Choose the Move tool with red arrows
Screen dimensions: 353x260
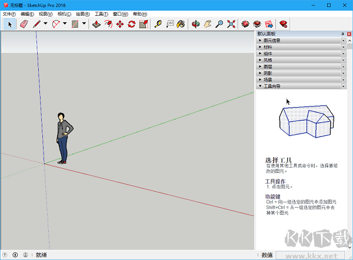[120, 24]
